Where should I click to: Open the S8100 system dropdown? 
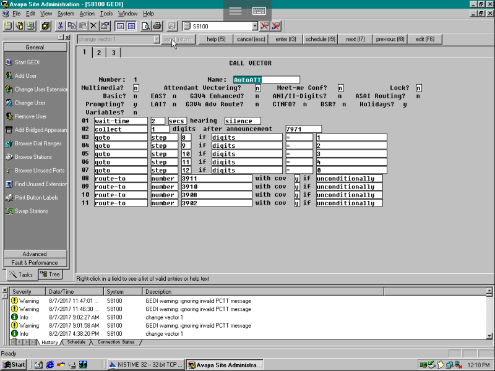coord(255,26)
